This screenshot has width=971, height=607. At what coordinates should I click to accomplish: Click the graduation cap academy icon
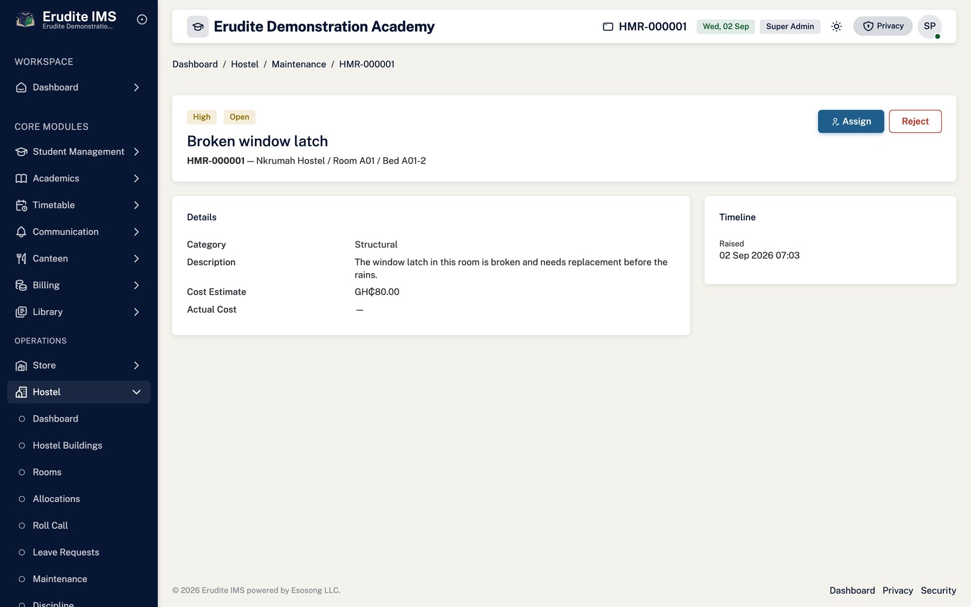[198, 27]
